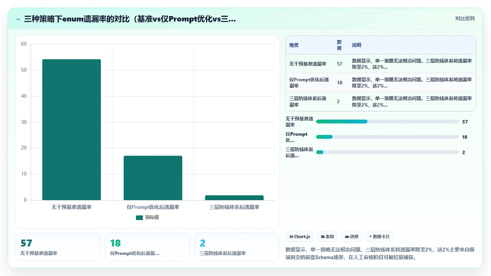Image resolution: width=491 pixels, height=276 pixels.
Task: Click the 对比矩阵 label in the header
Action: pos(465,18)
